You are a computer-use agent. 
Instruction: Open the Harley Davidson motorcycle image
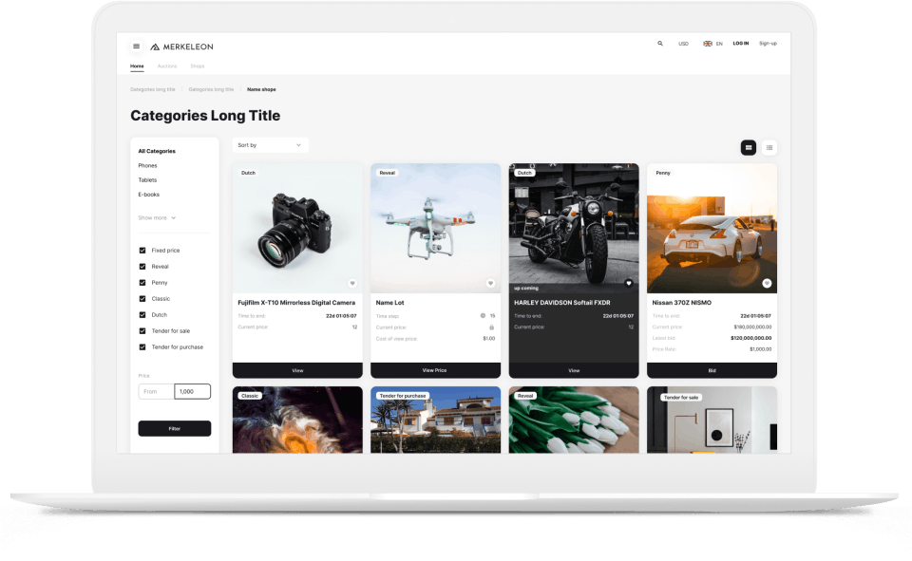click(574, 229)
